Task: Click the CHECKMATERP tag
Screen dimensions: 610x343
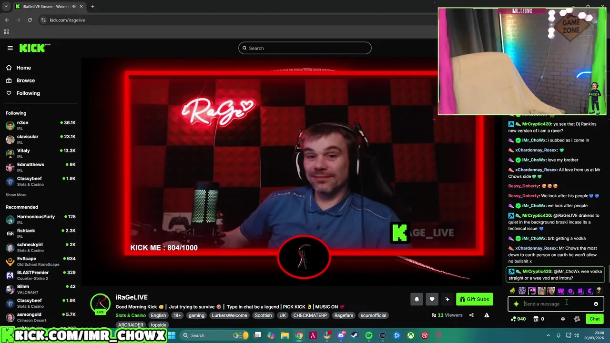Action: [x=310, y=315]
